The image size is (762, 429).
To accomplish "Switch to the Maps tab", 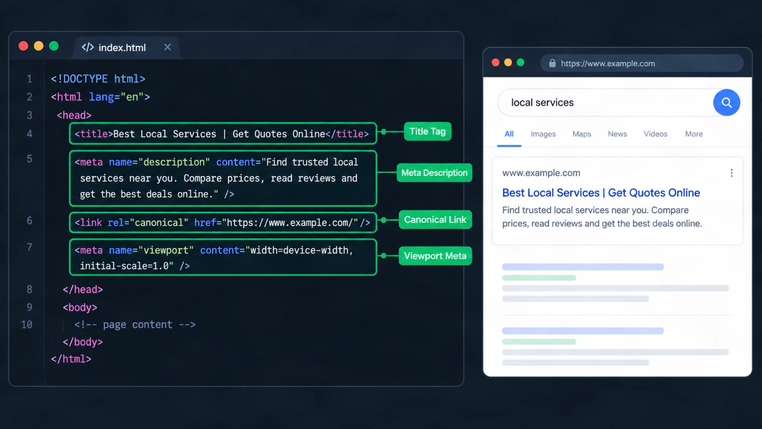I will click(x=582, y=134).
